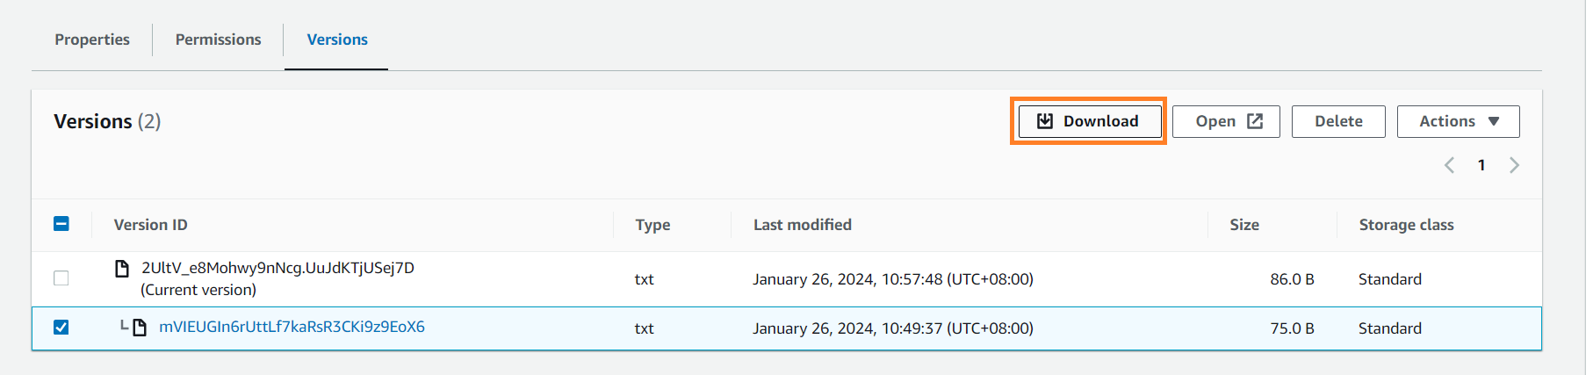Uncheck the mVIEUGIn6rUttLf7kaRsR3CKi9z9EoX6 version checkbox
The width and height of the screenshot is (1593, 375).
(61, 328)
